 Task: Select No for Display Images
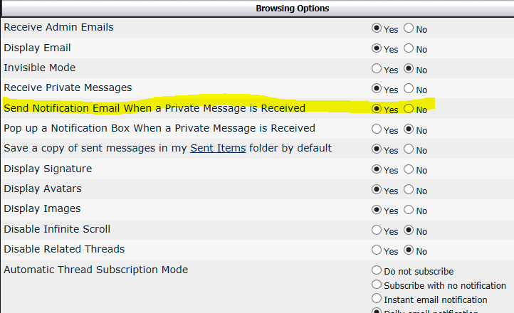point(409,211)
